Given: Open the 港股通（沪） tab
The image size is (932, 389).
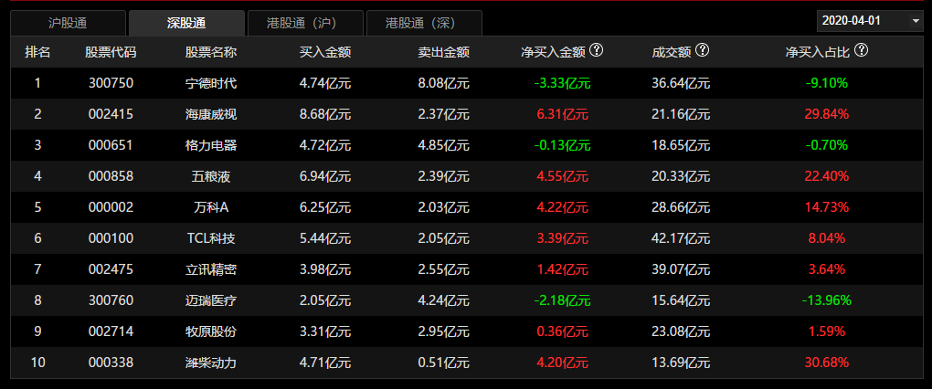Looking at the screenshot, I should tap(305, 23).
